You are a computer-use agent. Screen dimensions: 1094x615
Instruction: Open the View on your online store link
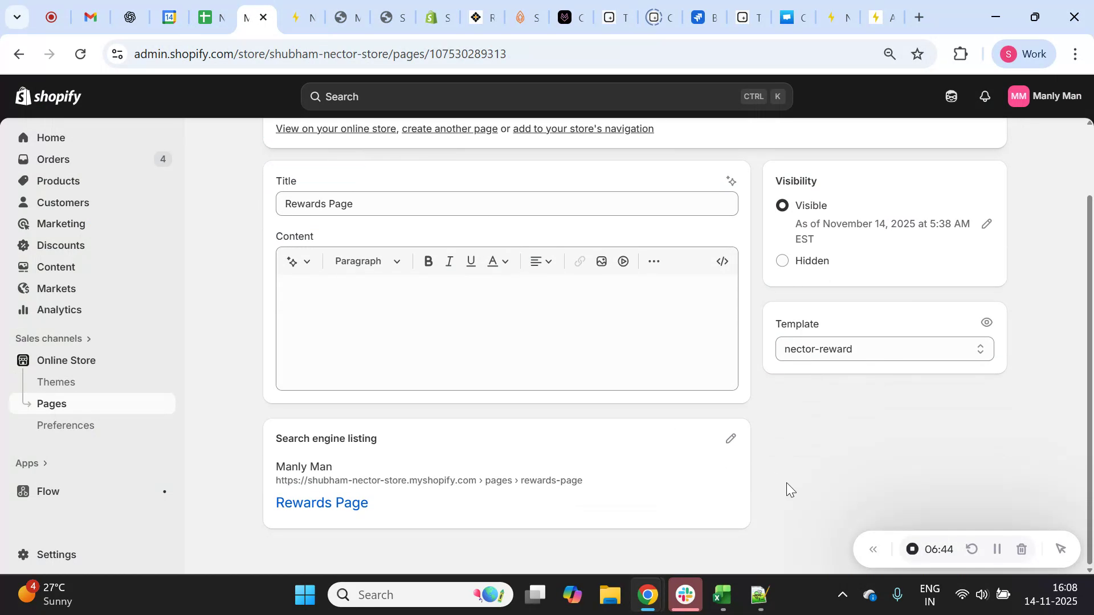click(335, 129)
